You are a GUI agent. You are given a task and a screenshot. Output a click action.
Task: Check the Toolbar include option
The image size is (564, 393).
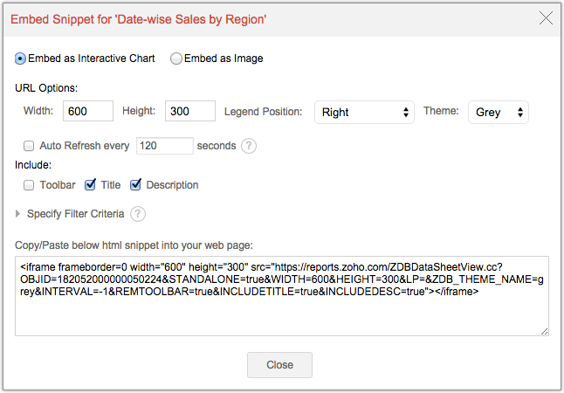pyautogui.click(x=29, y=185)
